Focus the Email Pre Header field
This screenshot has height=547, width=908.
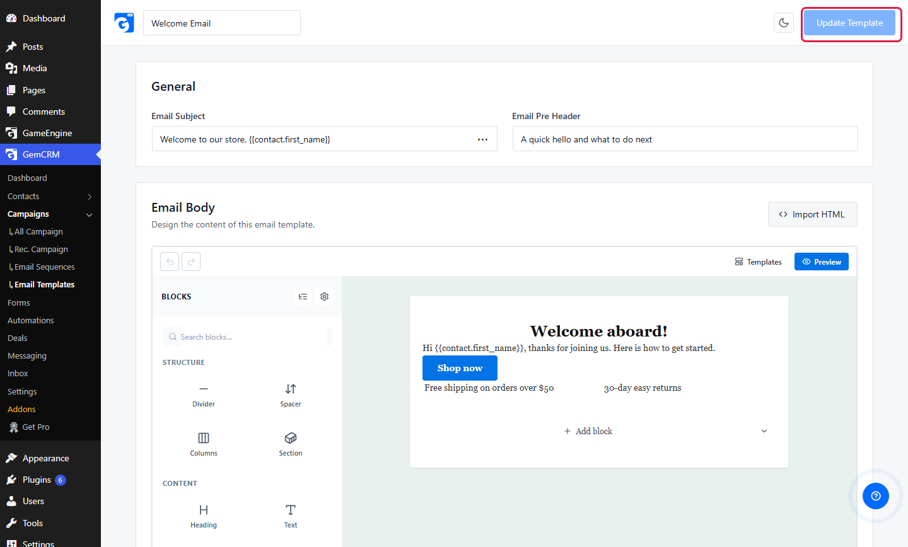[685, 139]
